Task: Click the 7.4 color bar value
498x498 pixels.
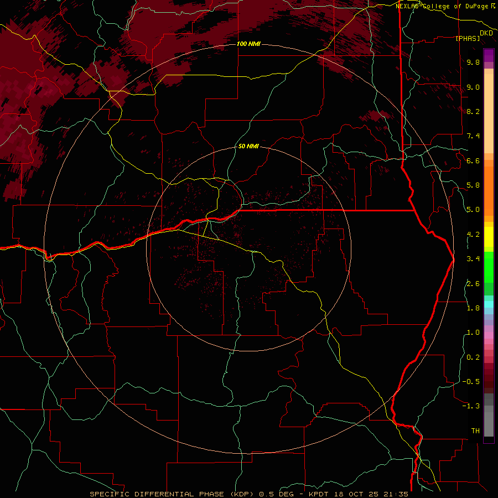Action: pyautogui.click(x=473, y=136)
